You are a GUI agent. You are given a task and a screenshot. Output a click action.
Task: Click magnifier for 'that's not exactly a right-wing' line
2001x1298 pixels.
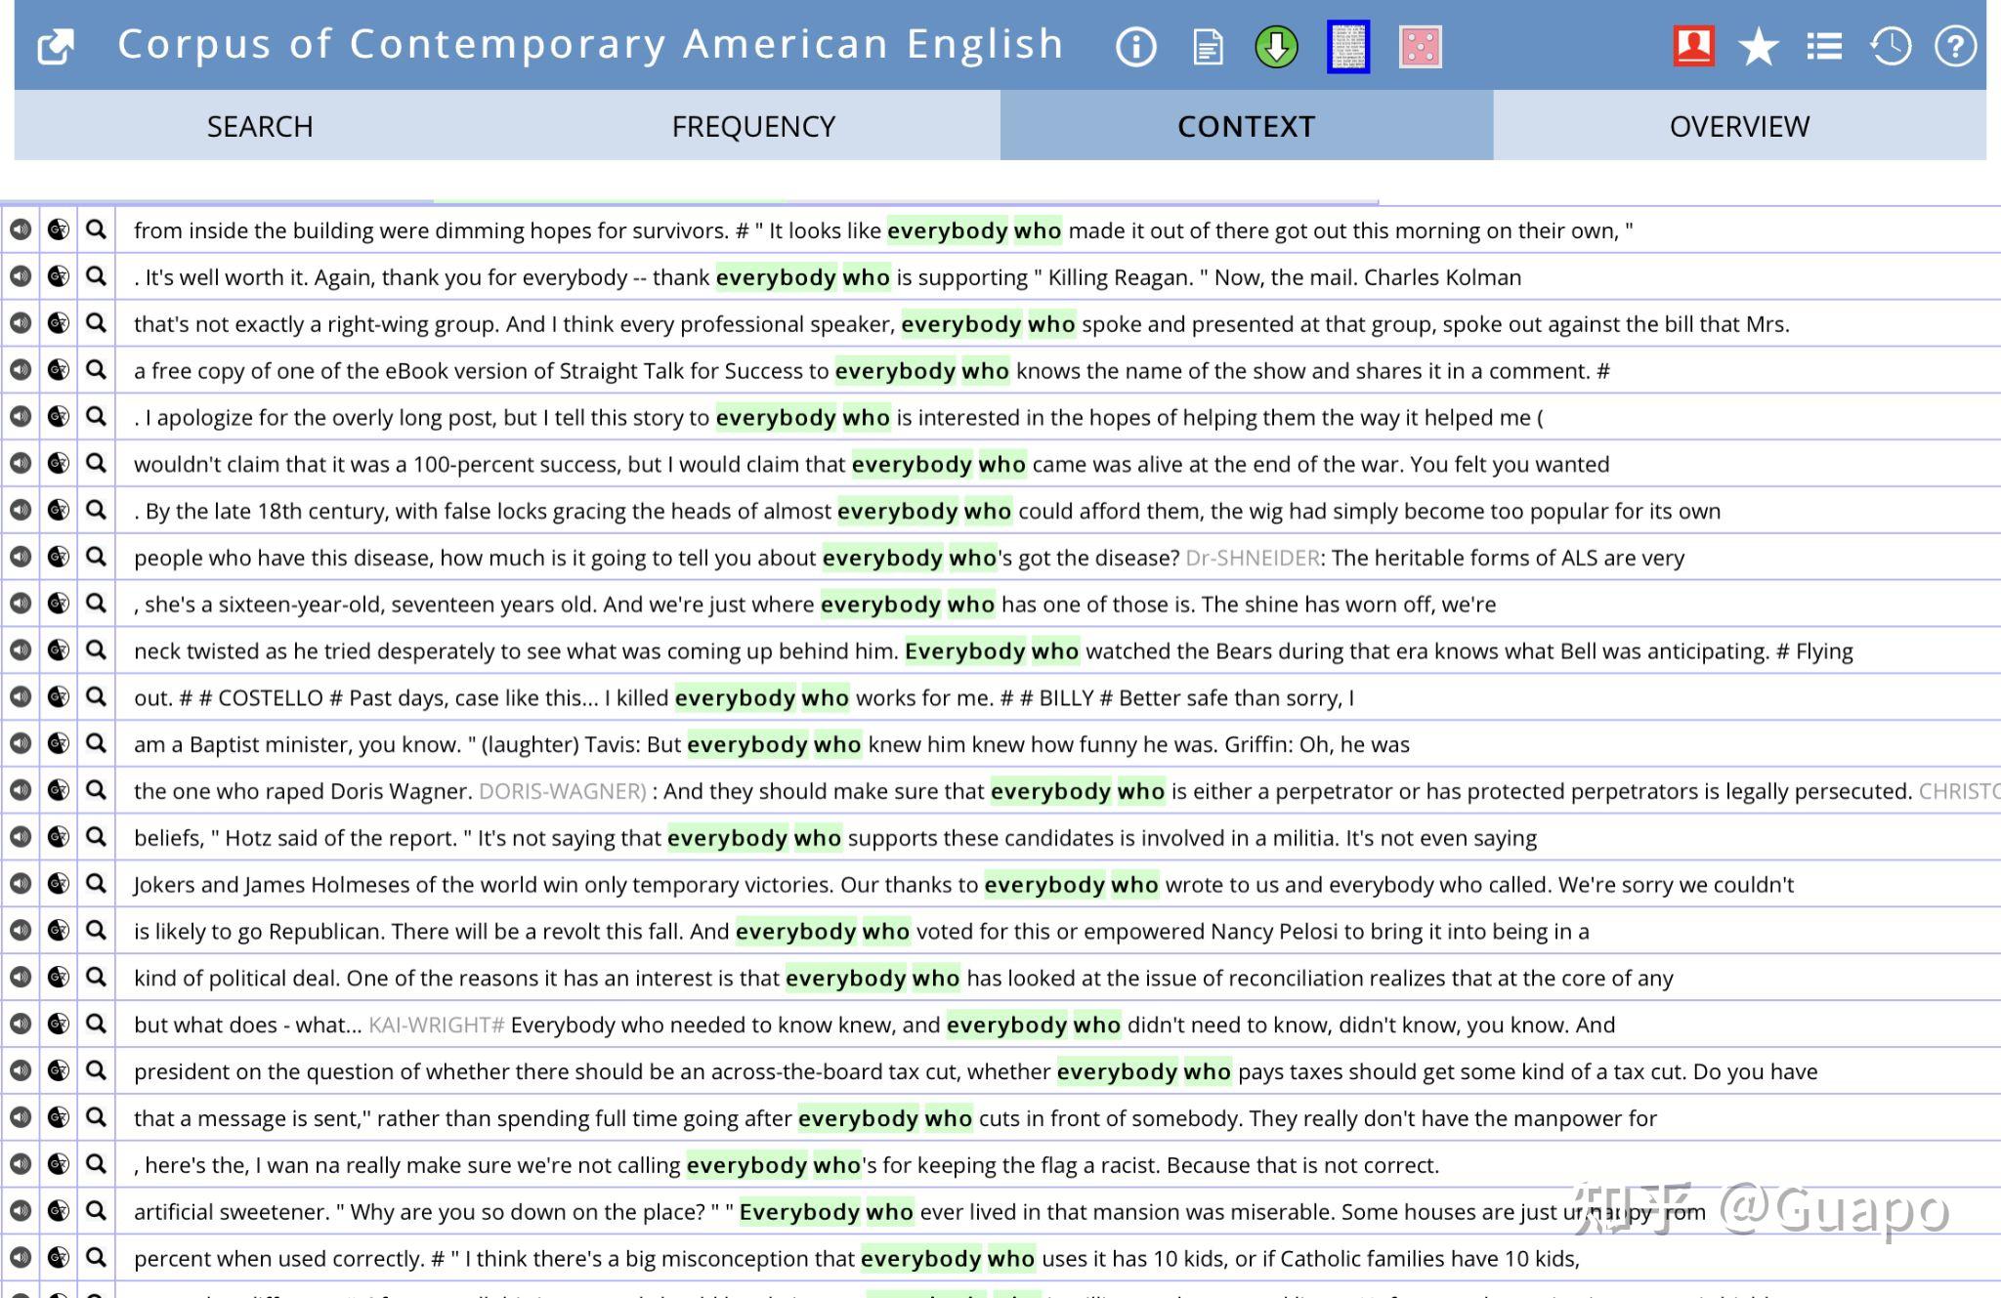click(96, 322)
